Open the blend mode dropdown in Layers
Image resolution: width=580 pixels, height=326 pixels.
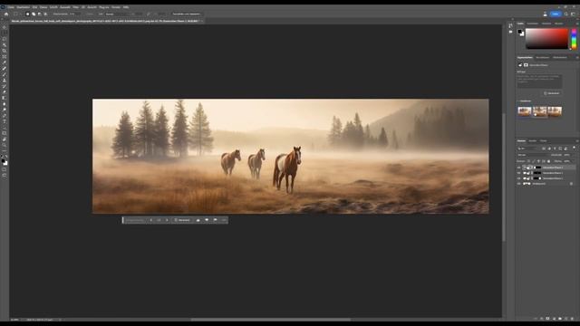[534, 155]
